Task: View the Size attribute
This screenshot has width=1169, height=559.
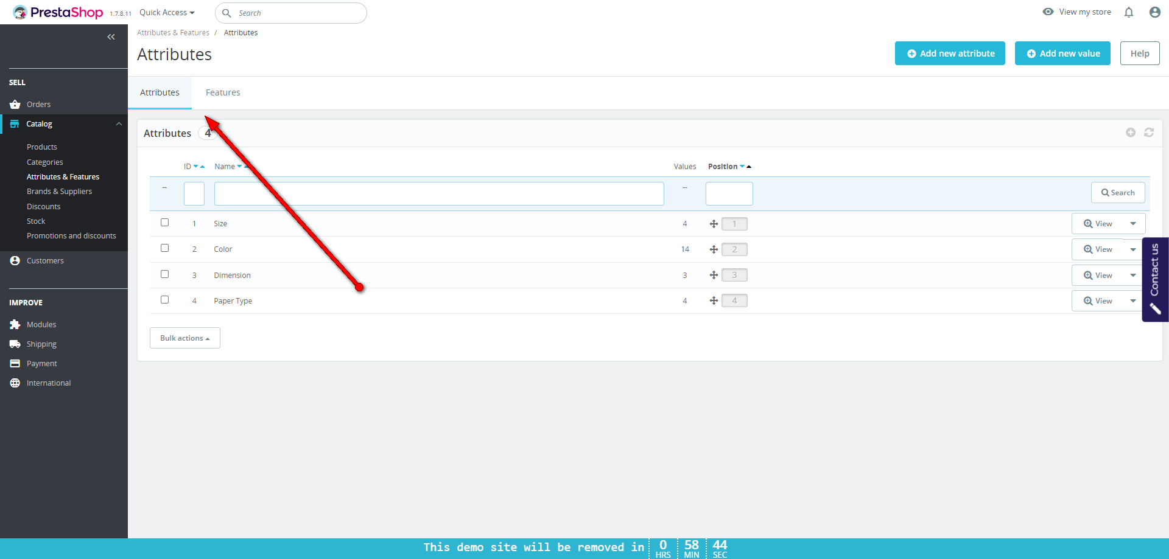Action: click(1098, 224)
